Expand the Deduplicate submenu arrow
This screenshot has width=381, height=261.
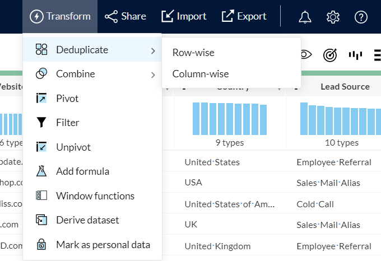tap(153, 50)
